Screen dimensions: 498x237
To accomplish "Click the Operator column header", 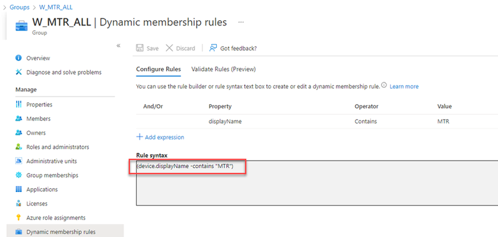I will pyautogui.click(x=366, y=107).
